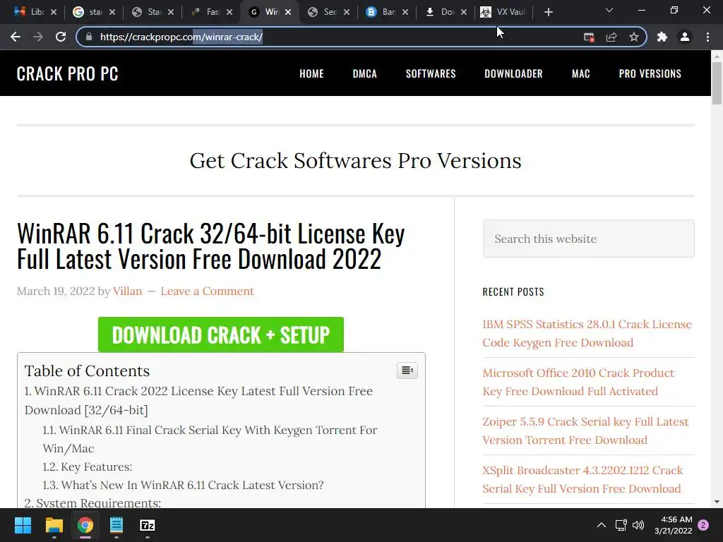
Task: Open the DMCA menu item
Action: coord(365,73)
